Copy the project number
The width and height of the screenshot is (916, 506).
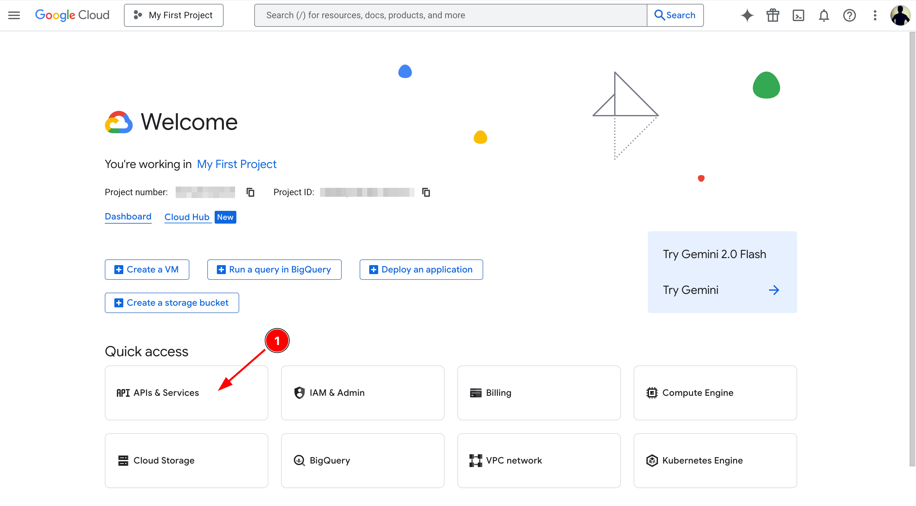click(x=250, y=192)
